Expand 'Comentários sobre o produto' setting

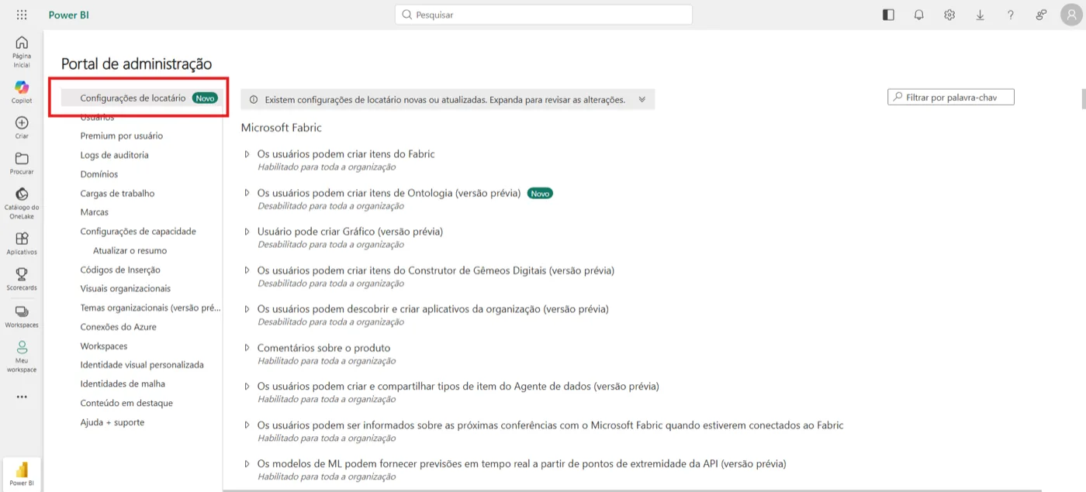(247, 348)
